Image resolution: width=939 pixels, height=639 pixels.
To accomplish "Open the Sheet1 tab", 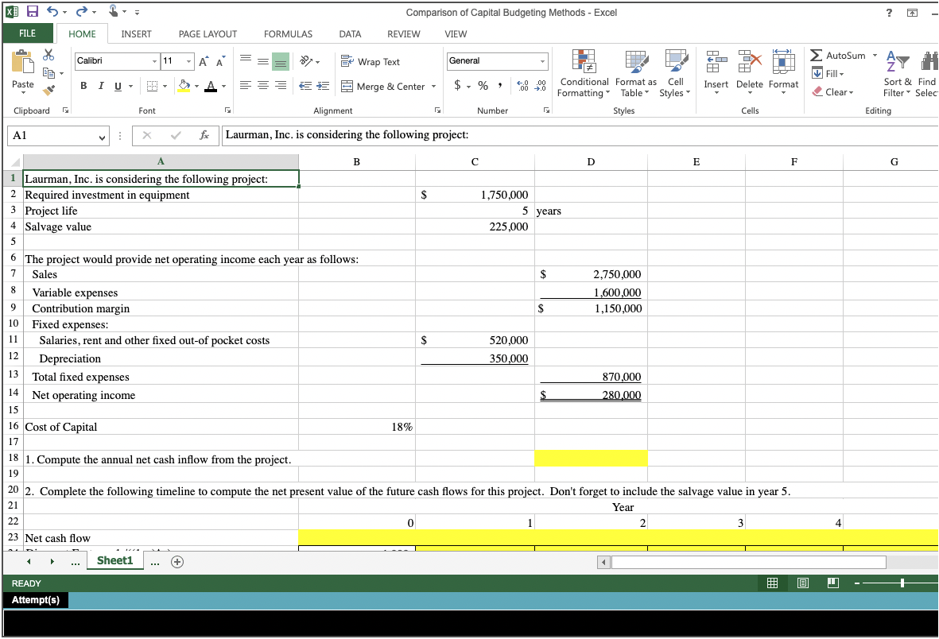I will tap(114, 560).
